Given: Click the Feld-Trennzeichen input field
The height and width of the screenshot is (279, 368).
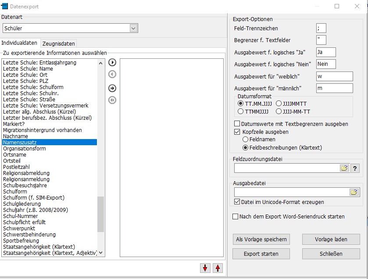Looking at the screenshot, I should pyautogui.click(x=321, y=29).
